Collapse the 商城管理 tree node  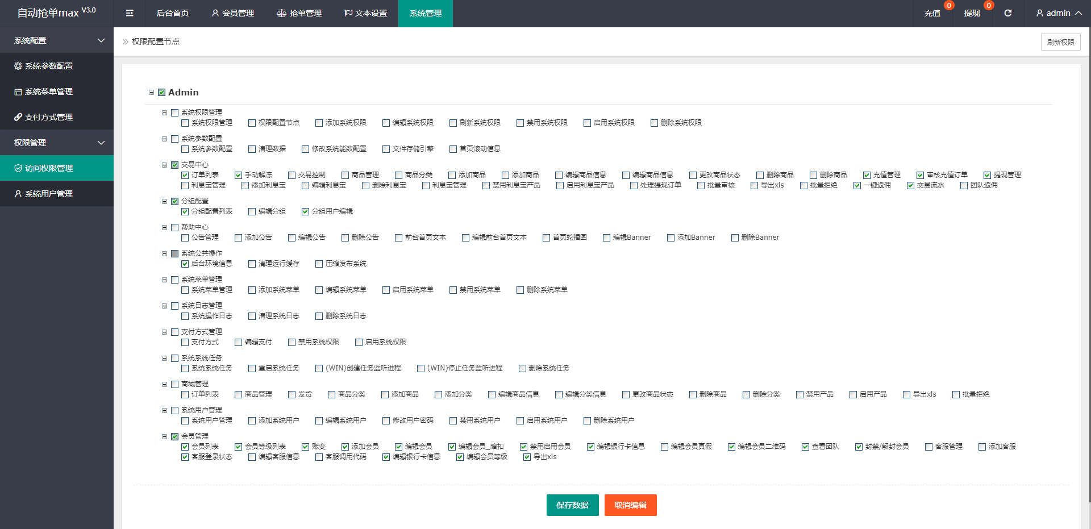coord(165,385)
